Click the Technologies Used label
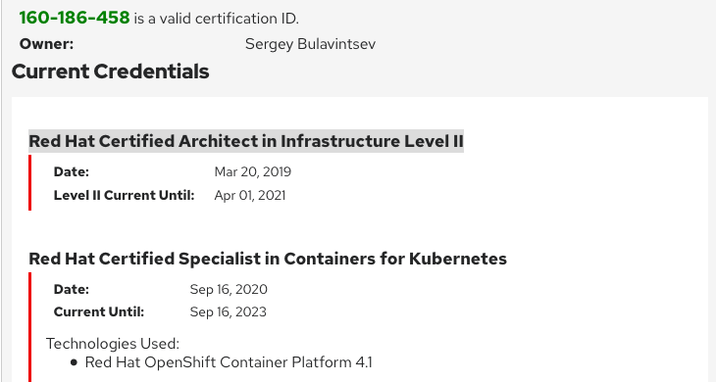This screenshot has height=382, width=716. click(x=113, y=343)
